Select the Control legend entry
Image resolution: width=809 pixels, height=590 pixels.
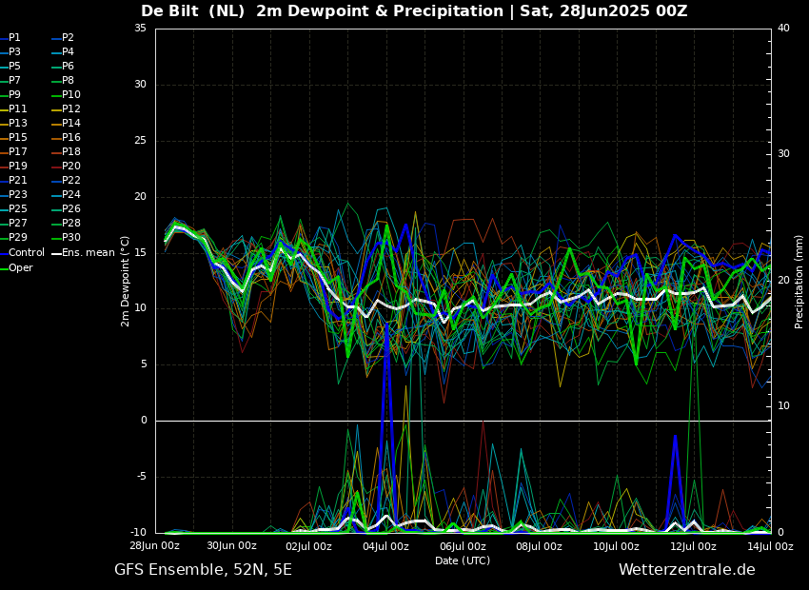[x=22, y=253]
